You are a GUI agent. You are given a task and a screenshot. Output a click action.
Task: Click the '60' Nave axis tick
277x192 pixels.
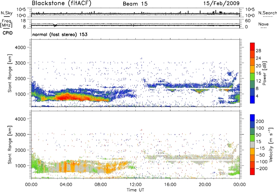pos(248,21)
